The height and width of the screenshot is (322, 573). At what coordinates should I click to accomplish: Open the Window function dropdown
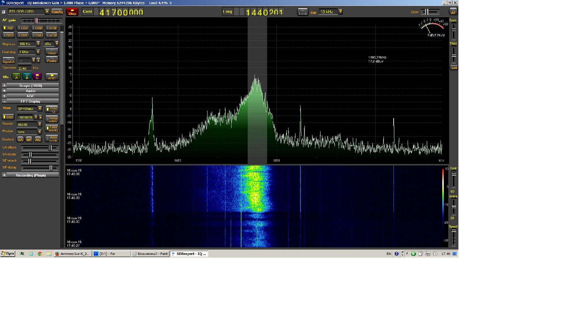40,132
